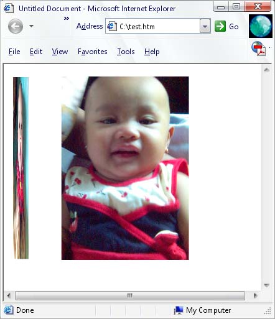Viewport: 275px width, 319px height.
Task: Click the horizontal scrollbar thumb
Action: click(130, 295)
